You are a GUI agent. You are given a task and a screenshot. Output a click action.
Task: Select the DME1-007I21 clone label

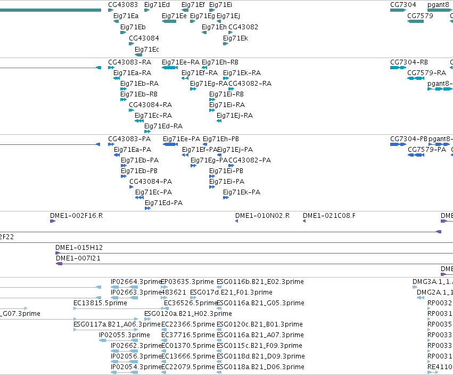click(78, 258)
